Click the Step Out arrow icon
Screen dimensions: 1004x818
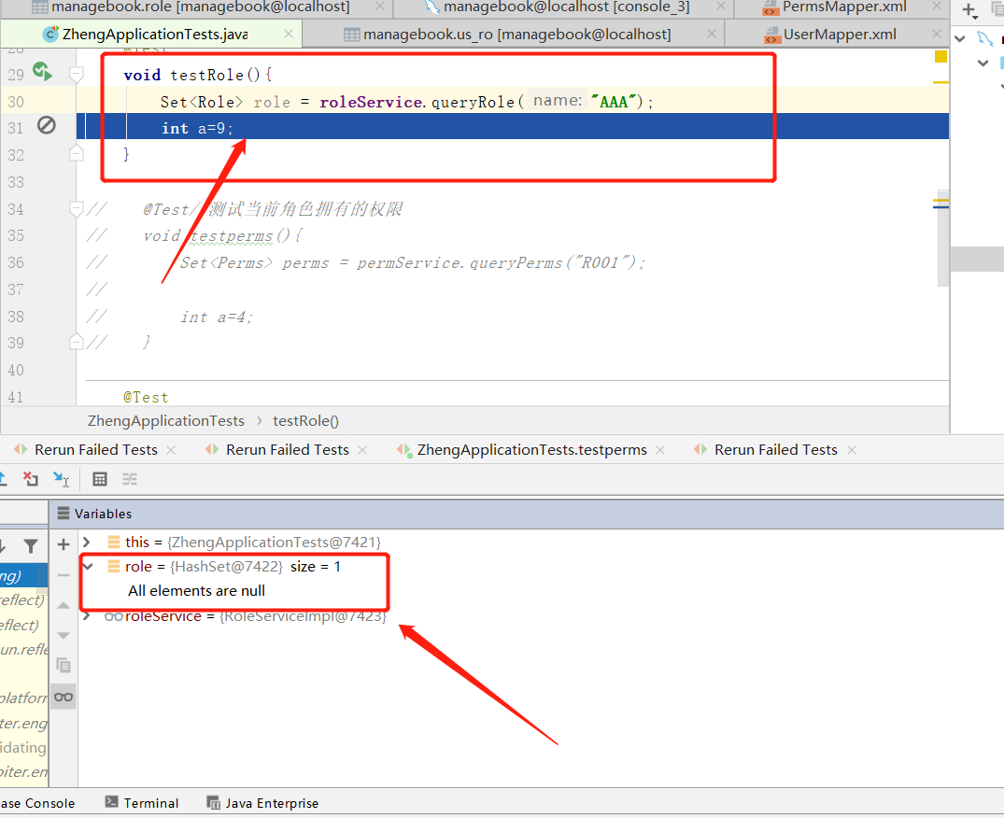[3, 479]
